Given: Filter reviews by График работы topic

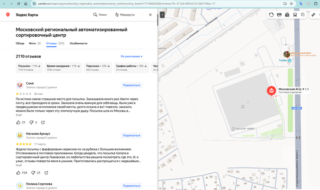Looking at the screenshot, I should pyautogui.click(x=132, y=68).
